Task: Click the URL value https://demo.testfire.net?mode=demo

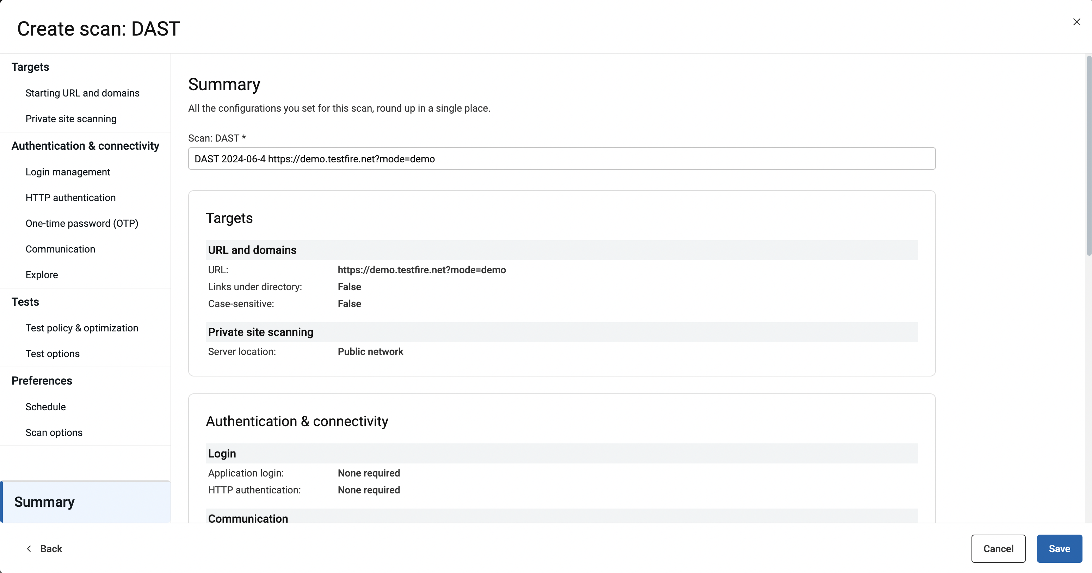Action: [422, 270]
